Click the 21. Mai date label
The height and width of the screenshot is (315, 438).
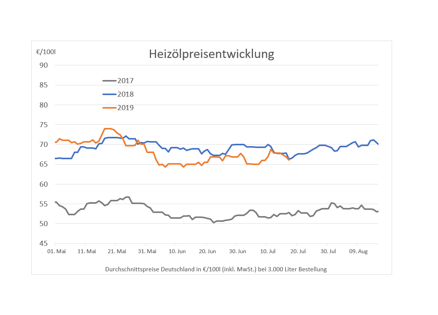tap(117, 252)
